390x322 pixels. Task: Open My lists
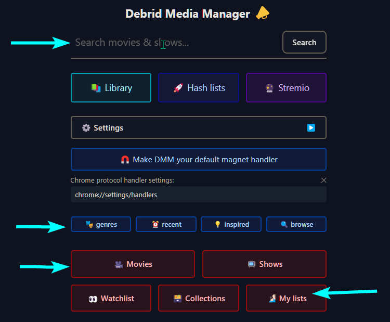pyautogui.click(x=286, y=298)
